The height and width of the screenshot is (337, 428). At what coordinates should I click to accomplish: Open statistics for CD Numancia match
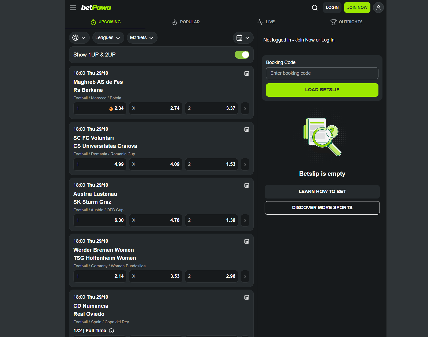coord(247,297)
